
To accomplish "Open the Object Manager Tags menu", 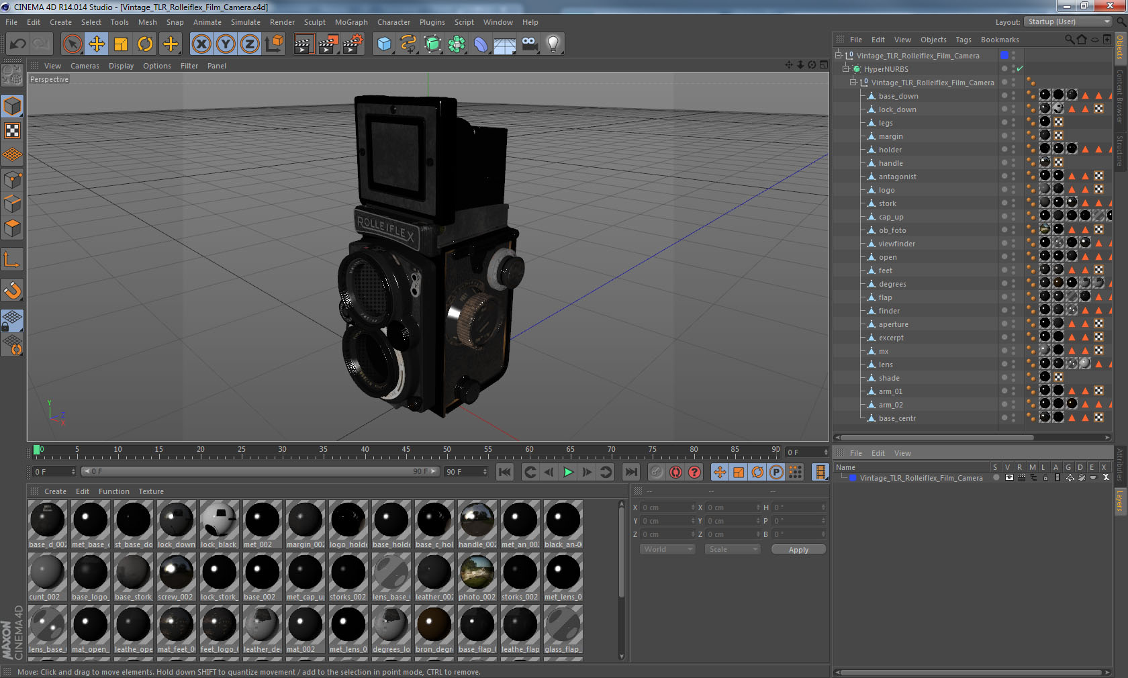I will 963,40.
